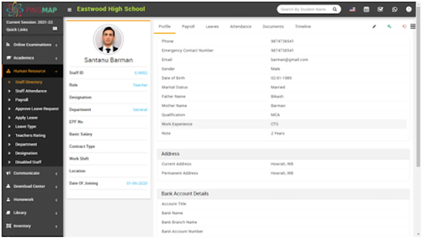Switch to the Attendance tab

pos(241,26)
